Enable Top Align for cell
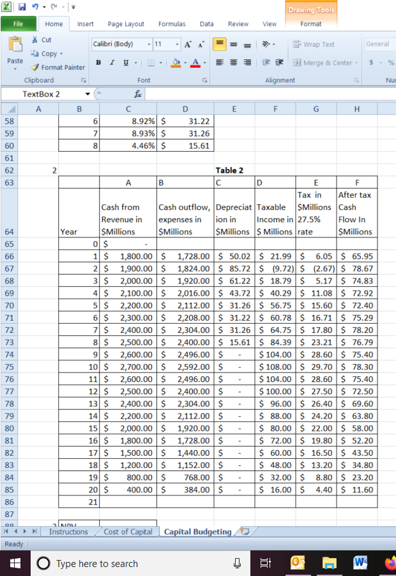Image resolution: width=396 pixels, height=576 pixels. (219, 44)
